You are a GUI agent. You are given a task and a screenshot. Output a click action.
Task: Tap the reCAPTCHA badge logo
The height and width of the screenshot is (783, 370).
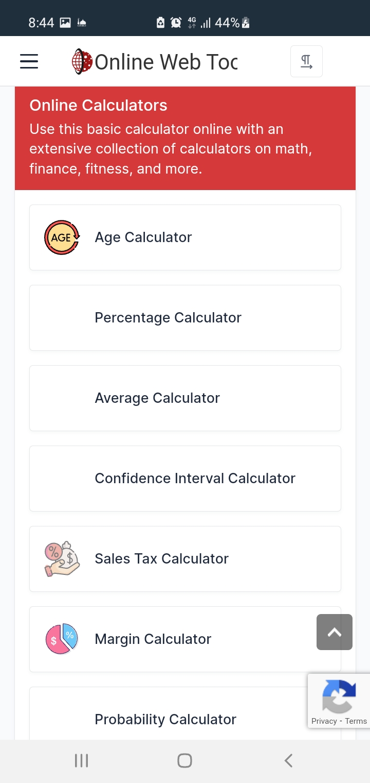(x=339, y=696)
